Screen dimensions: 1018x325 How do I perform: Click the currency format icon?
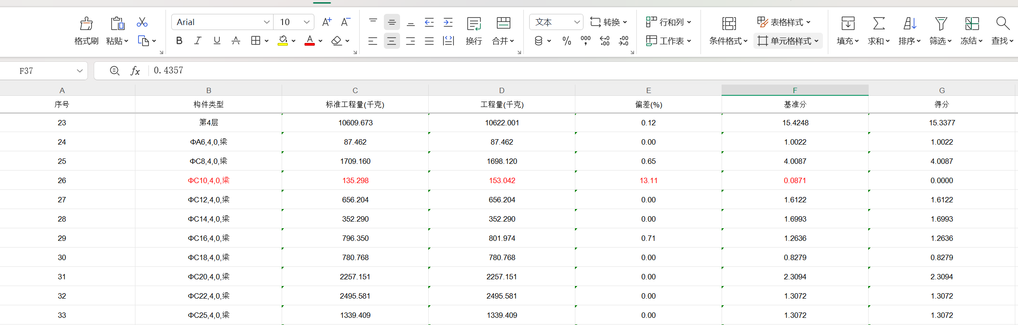click(539, 41)
